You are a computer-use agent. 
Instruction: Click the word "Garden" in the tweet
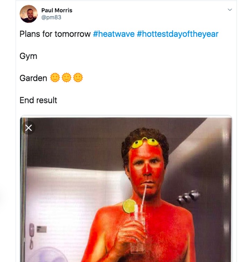click(33, 78)
